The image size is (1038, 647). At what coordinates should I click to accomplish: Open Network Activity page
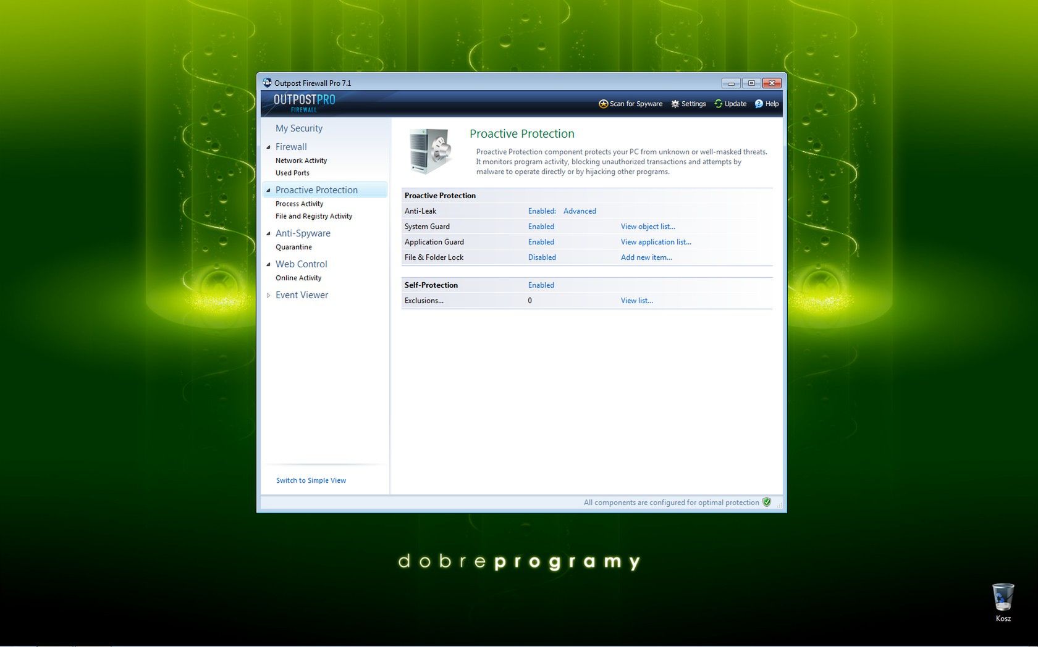(301, 161)
